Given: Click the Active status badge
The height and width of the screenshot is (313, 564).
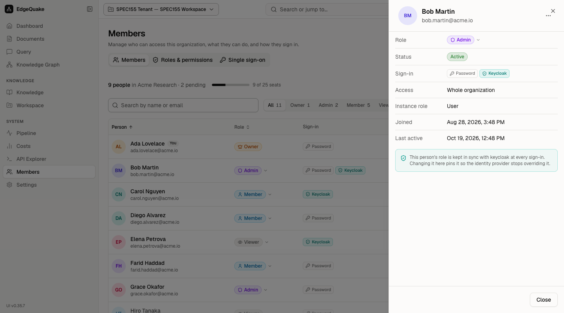Looking at the screenshot, I should coord(457,57).
